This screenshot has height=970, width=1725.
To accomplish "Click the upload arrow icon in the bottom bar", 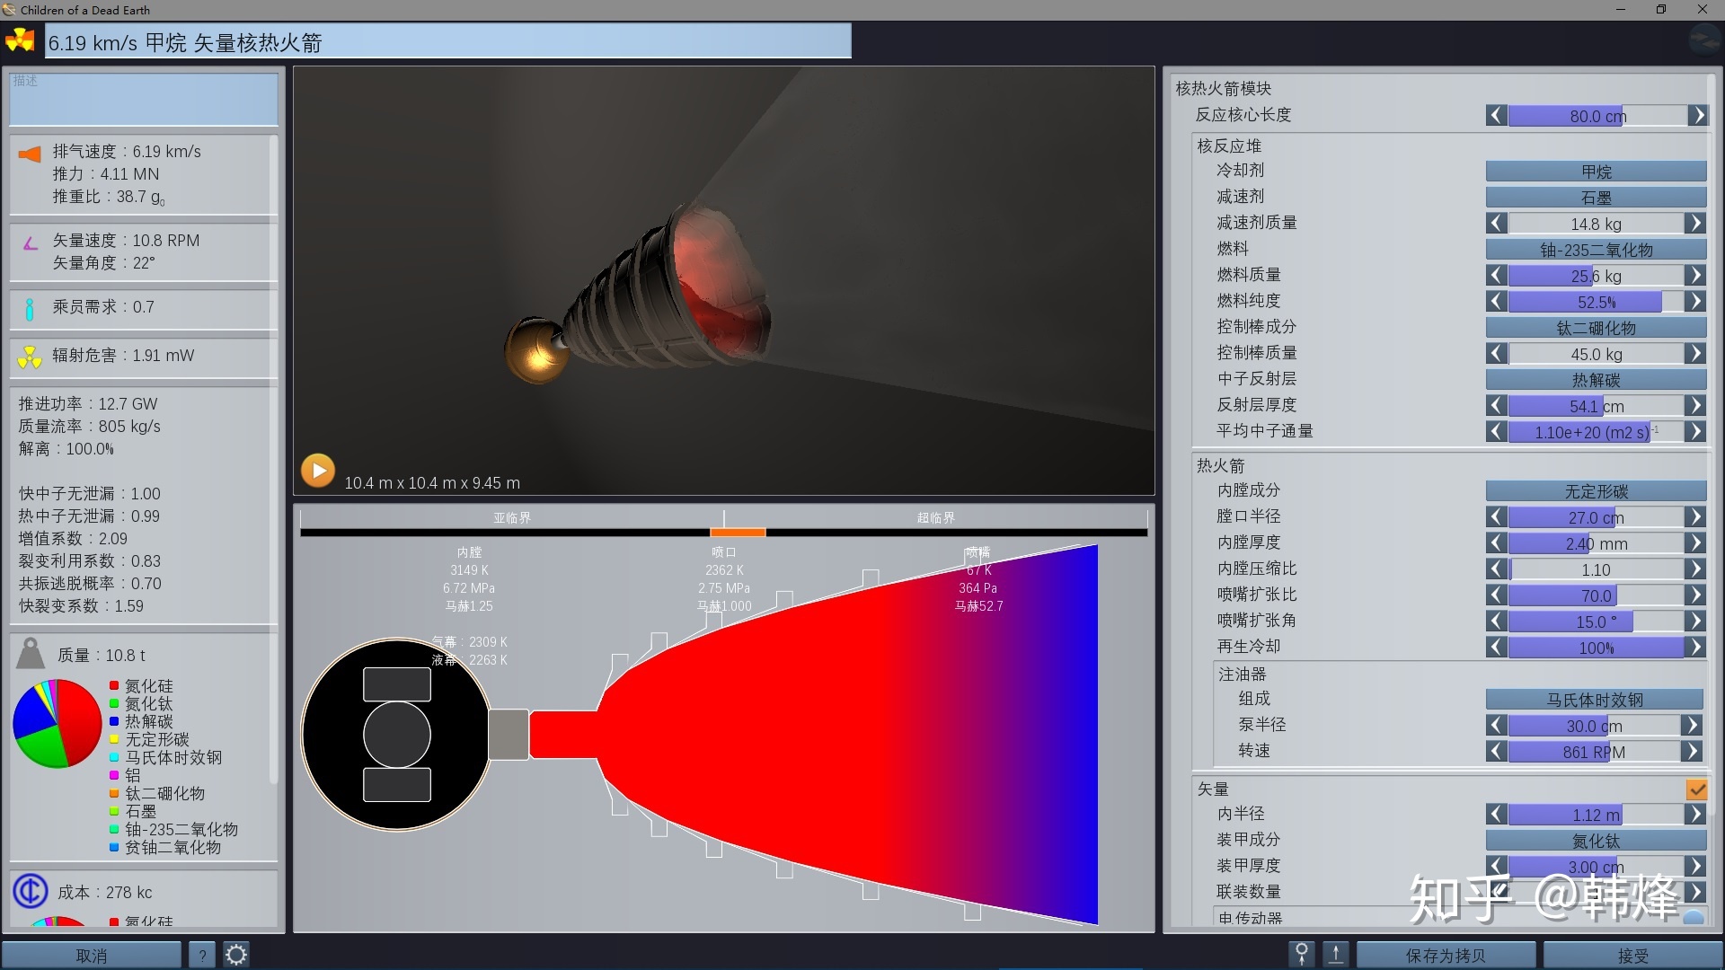I will 1336,955.
